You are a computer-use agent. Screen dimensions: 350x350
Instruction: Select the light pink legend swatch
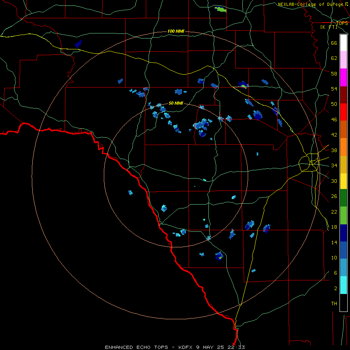coord(343,59)
